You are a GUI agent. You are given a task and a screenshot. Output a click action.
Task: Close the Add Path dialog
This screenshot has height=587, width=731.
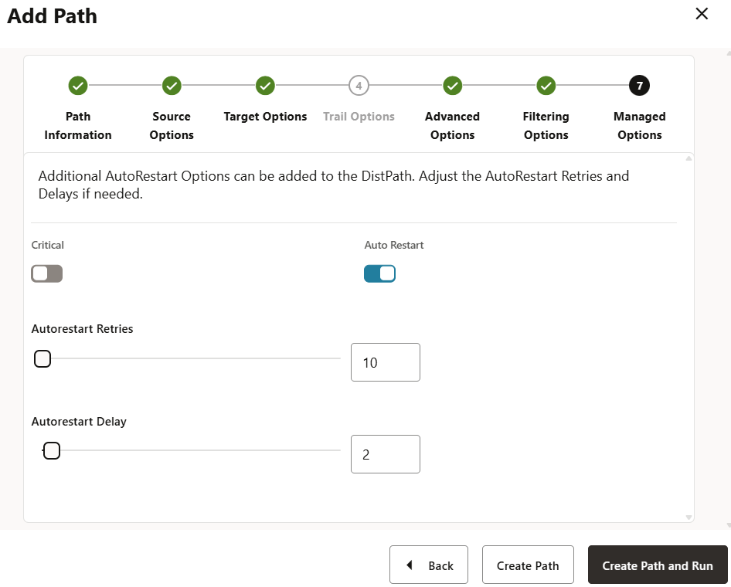click(702, 14)
